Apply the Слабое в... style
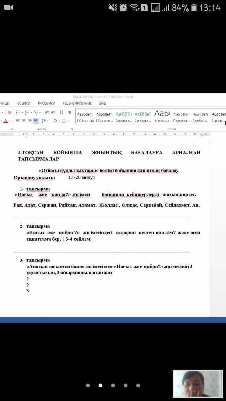Screen dimensions: 226x401 coord(201,117)
